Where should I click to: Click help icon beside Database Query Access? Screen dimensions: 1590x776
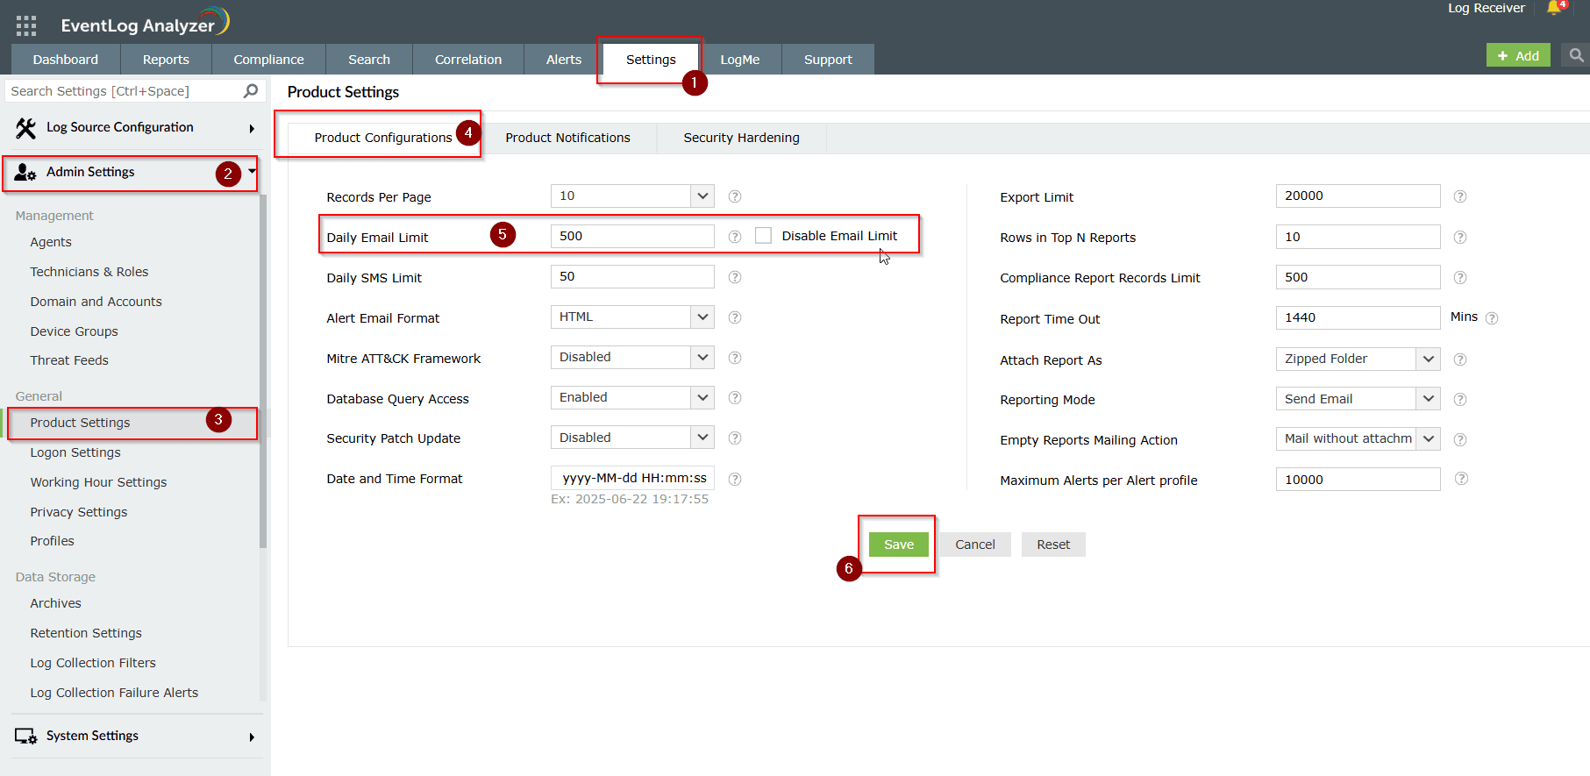[x=735, y=398]
